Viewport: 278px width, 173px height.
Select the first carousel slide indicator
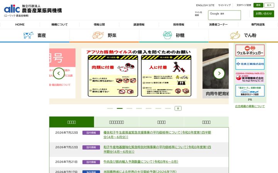tap(110, 108)
